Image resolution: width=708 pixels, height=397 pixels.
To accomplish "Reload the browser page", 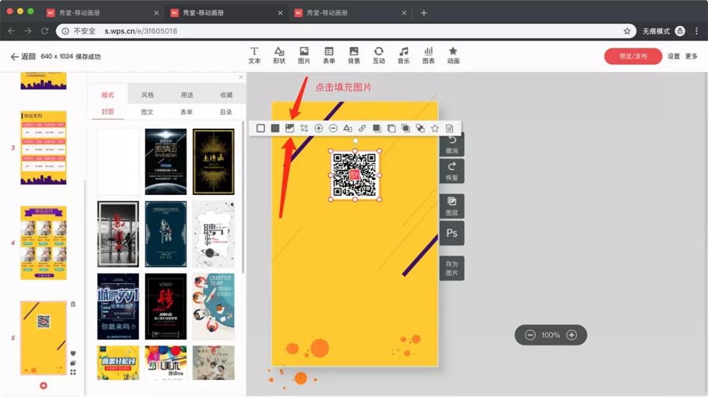I will point(45,31).
